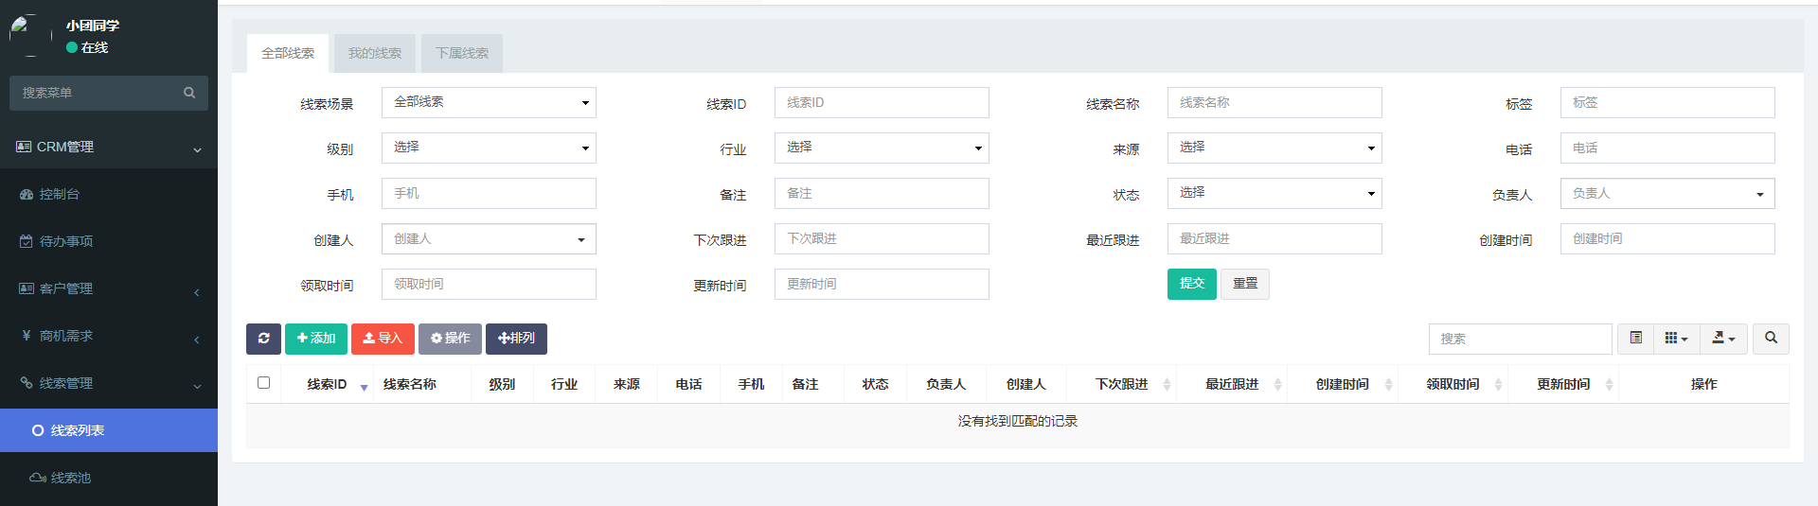The height and width of the screenshot is (506, 1818).
Task: Select all rows checkbox in table header
Action: pyautogui.click(x=263, y=383)
